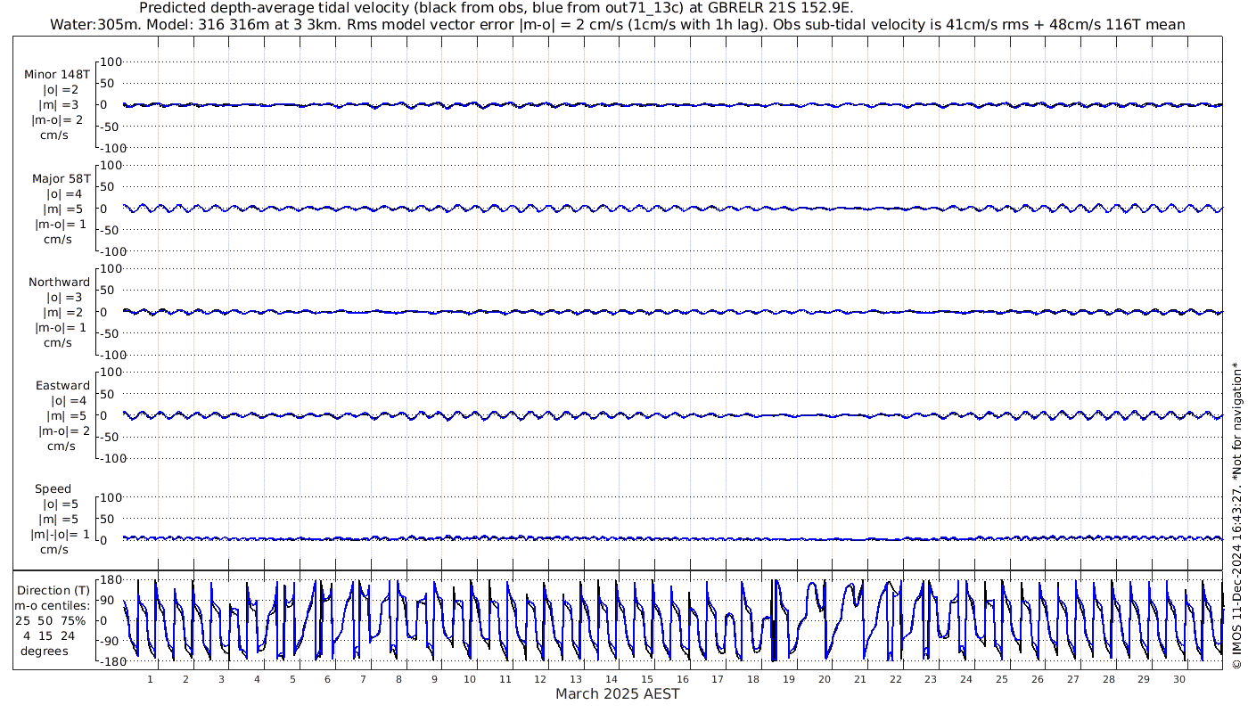Click the day '30' date label

[1179, 679]
